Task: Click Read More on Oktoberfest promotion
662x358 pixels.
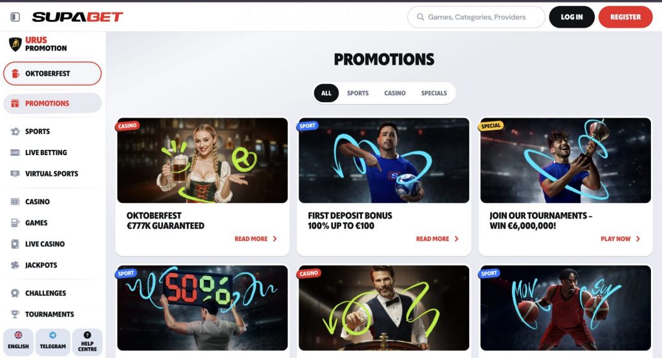Action: click(x=256, y=239)
